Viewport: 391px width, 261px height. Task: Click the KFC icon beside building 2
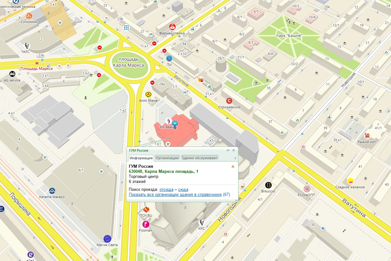click(27, 46)
